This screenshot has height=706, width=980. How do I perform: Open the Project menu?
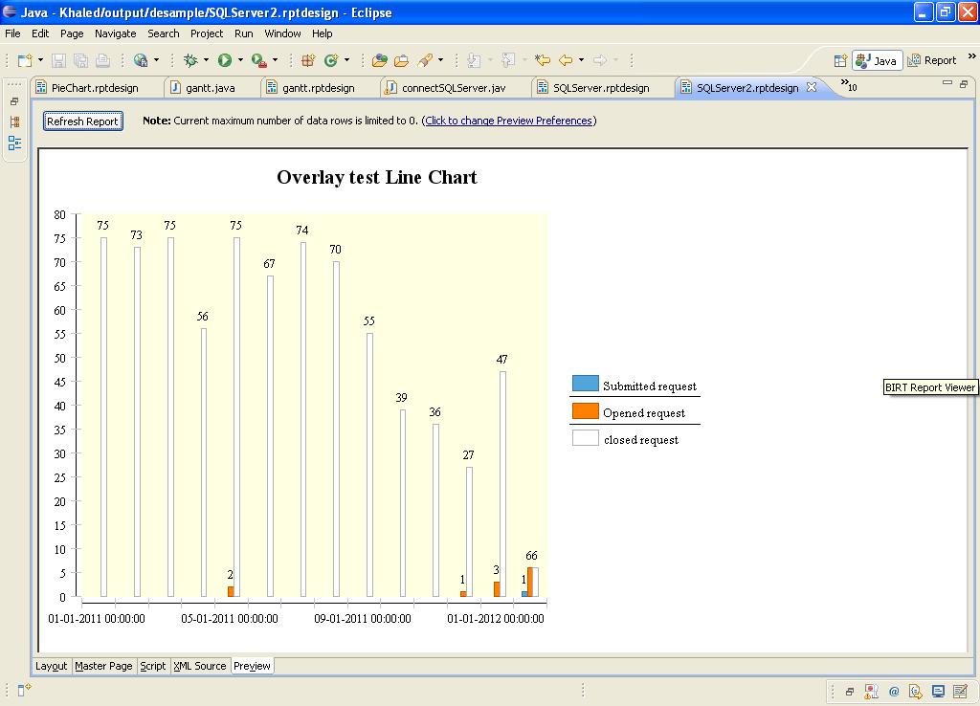pos(207,33)
